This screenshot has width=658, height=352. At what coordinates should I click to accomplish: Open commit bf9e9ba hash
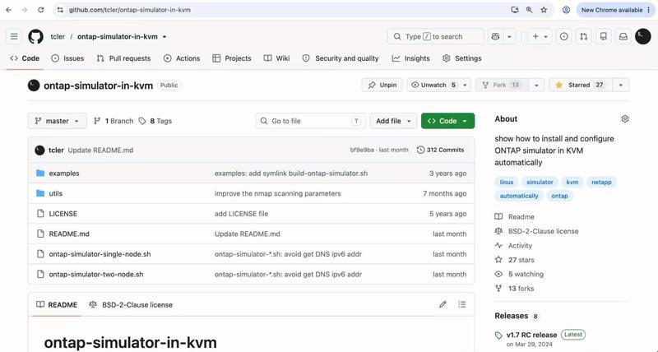point(362,150)
